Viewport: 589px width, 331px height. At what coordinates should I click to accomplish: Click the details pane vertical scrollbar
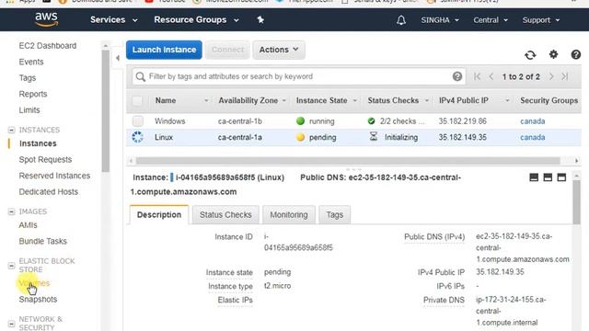(x=577, y=202)
